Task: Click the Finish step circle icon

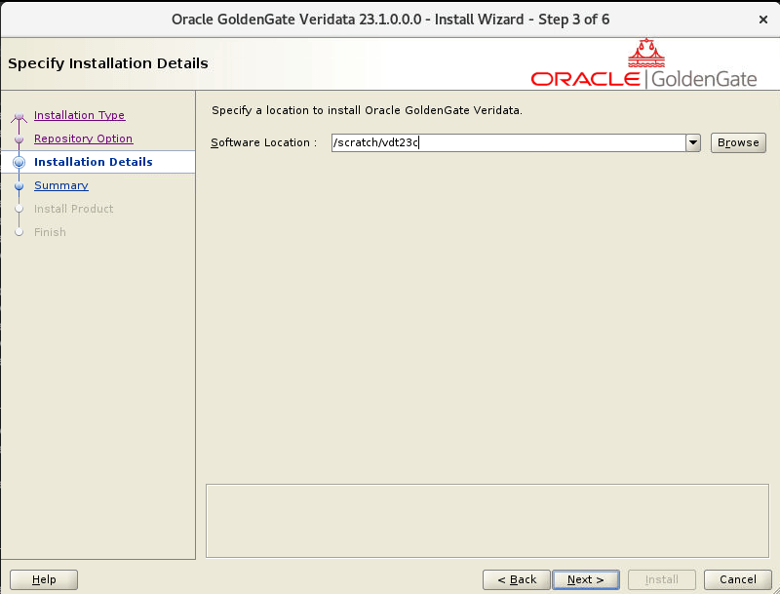Action: click(x=18, y=232)
